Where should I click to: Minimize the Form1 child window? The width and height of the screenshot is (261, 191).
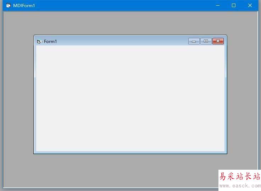point(194,41)
